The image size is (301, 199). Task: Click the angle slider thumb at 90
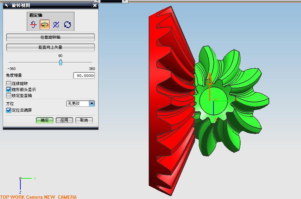pyautogui.click(x=60, y=62)
